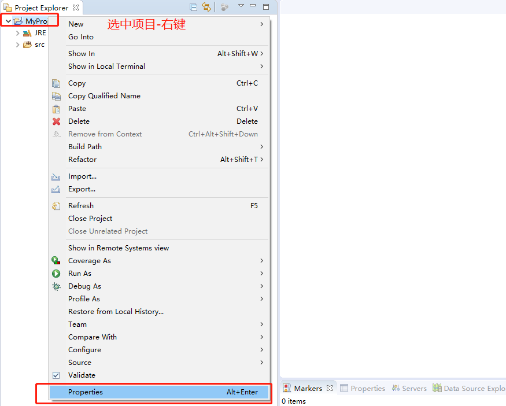Click the Markers tab icon

click(287, 387)
